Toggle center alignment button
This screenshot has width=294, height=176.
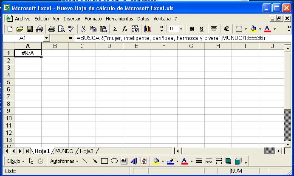coord(214,29)
